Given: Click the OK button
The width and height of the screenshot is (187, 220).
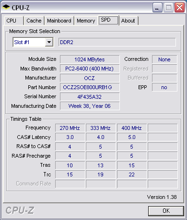Looking at the screenshot, I should point(166,211).
